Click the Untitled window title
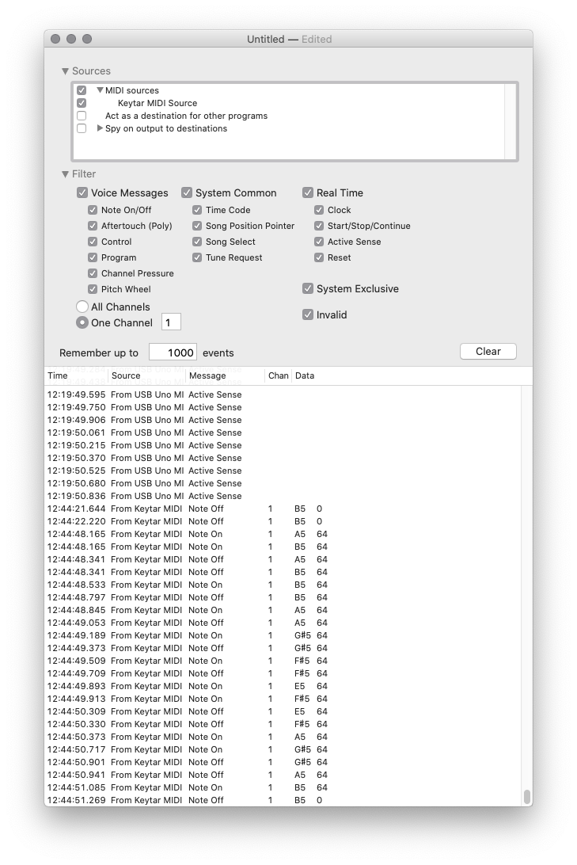Image resolution: width=577 pixels, height=865 pixels. point(266,39)
